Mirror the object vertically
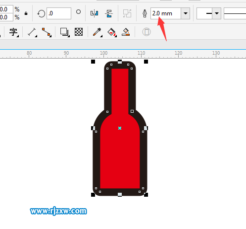The width and height of the screenshot is (246, 229). [x=109, y=13]
